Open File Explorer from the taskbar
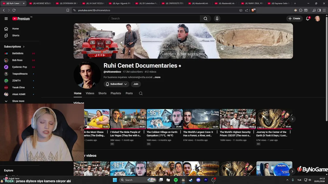This screenshot has width=328, height=184. 168,180
